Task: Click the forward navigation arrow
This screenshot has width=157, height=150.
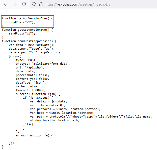Action: 15,4
